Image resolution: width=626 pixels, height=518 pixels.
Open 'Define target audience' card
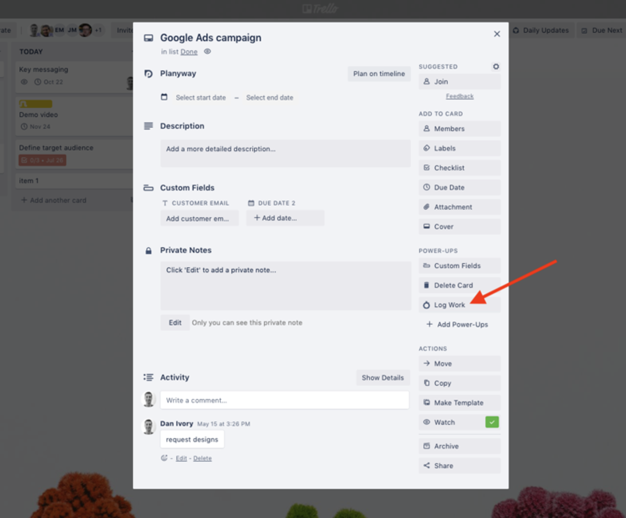point(74,154)
